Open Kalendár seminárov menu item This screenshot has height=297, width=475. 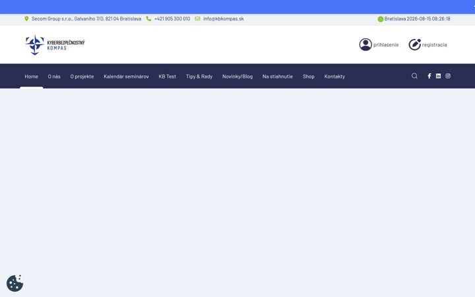tap(126, 77)
